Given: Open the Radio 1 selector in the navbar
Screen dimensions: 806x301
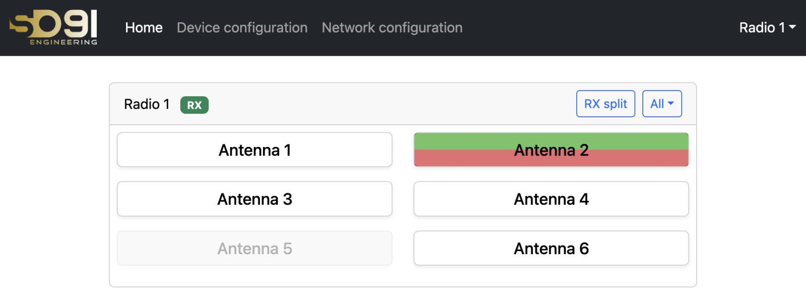Looking at the screenshot, I should 767,28.
